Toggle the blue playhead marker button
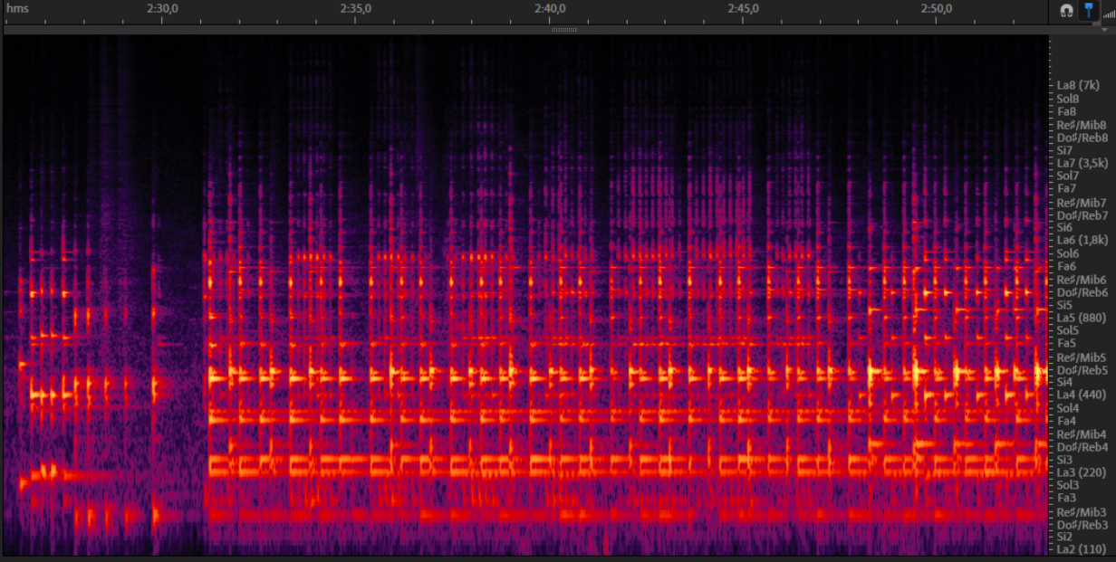 1087,11
